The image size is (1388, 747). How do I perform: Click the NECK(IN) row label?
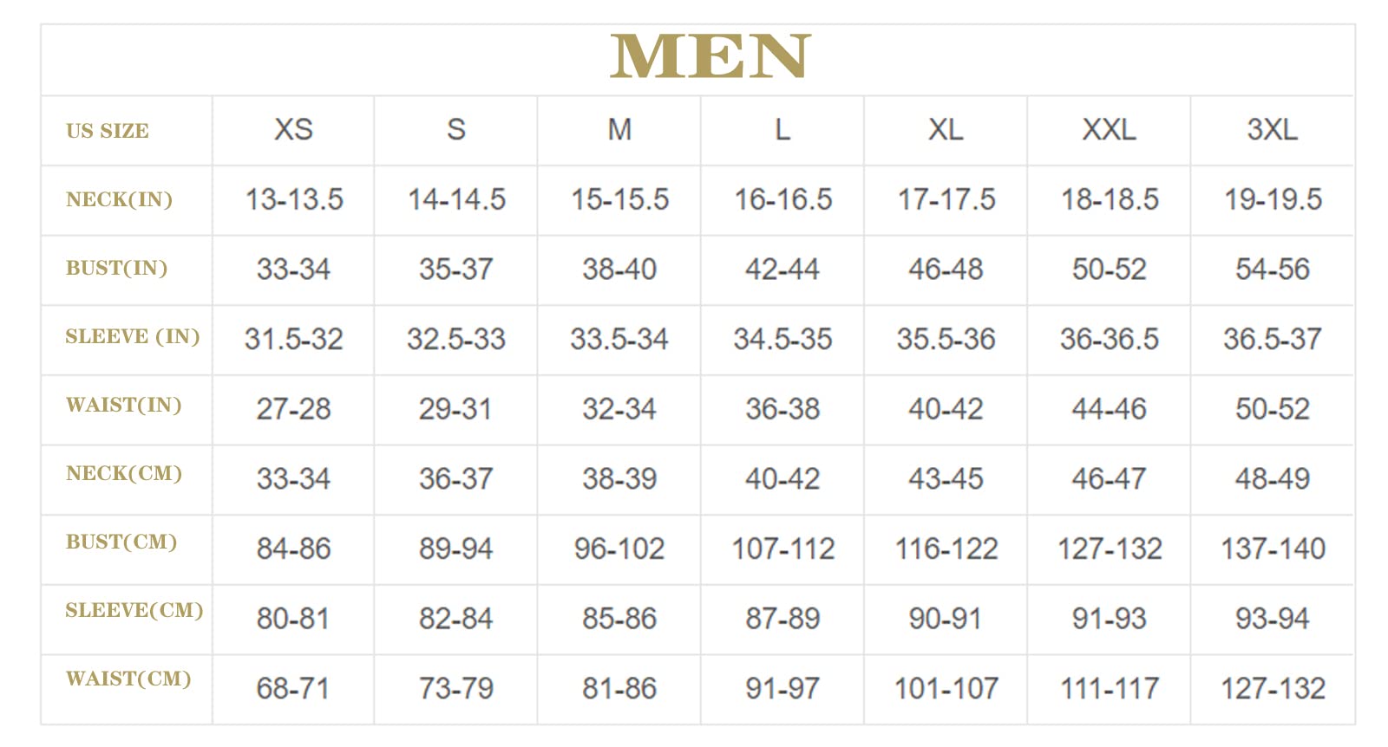point(119,199)
